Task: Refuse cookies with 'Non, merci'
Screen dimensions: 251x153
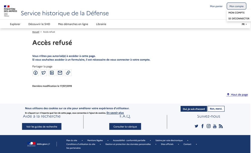Action: pos(216,109)
